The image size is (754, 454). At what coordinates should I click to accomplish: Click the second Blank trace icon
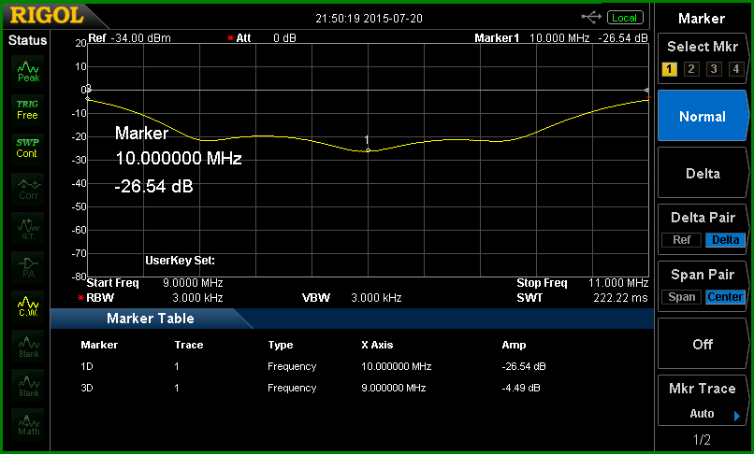coord(28,386)
